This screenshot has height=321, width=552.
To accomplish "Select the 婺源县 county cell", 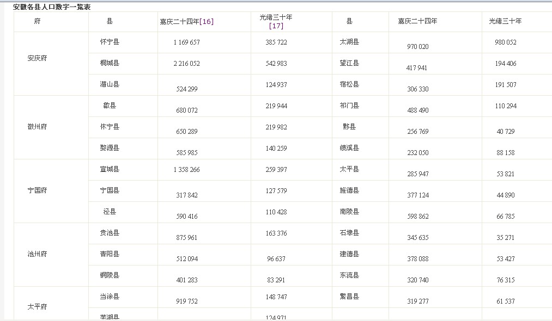I will [110, 148].
